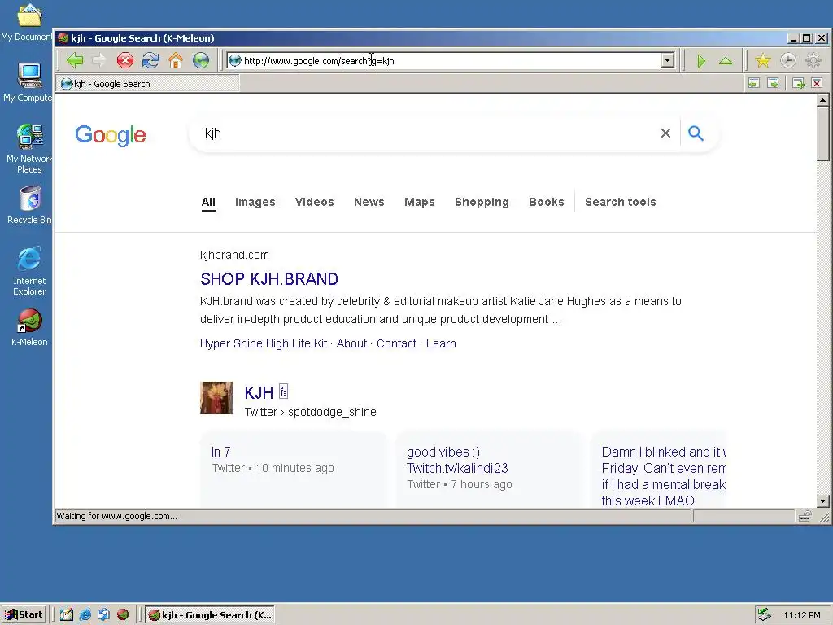Open Recycle Bin desktop icon
The width and height of the screenshot is (833, 625).
29,205
